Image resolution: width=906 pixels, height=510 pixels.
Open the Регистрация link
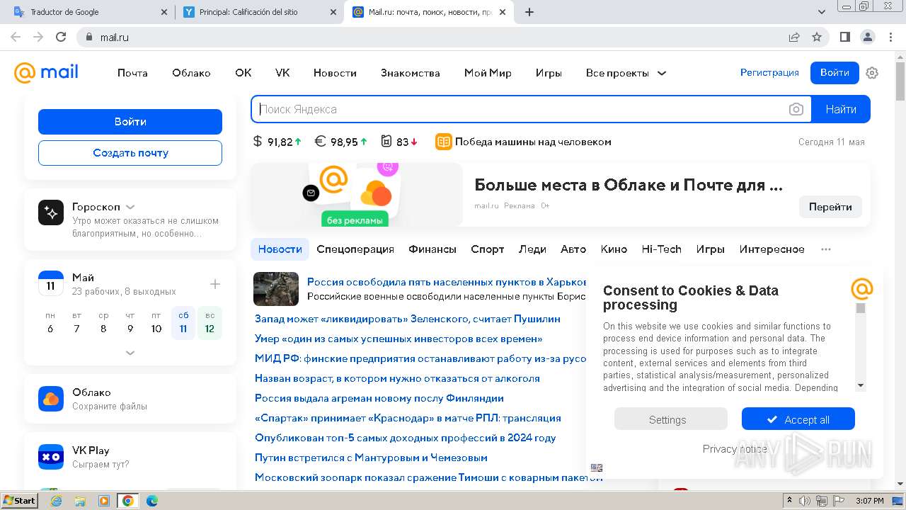[769, 73]
